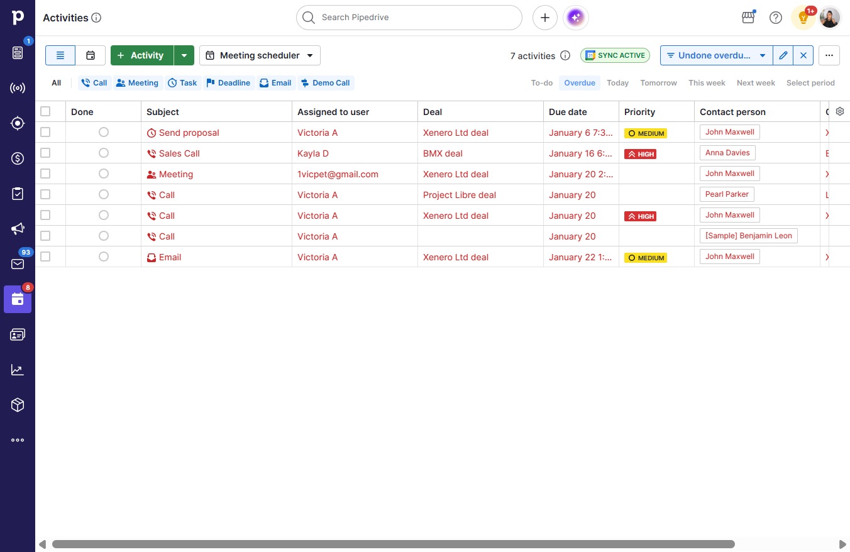Check the Email row checkbox
The image size is (850, 552).
pos(45,257)
